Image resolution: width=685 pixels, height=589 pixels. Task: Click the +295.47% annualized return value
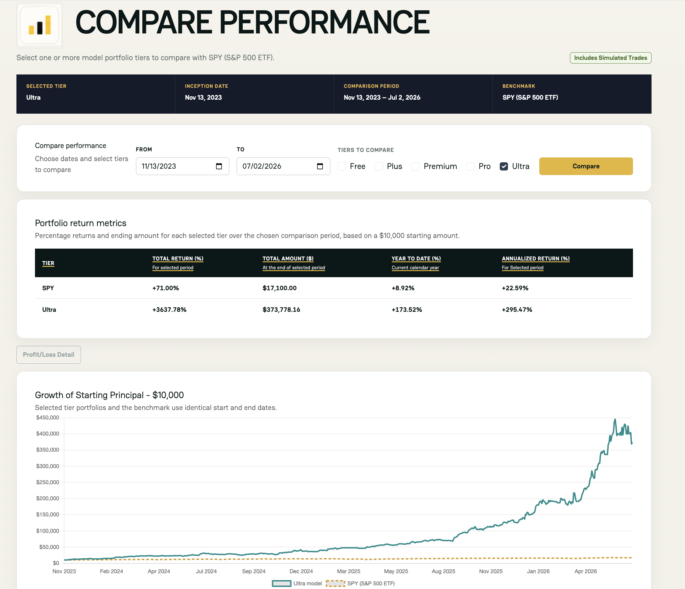click(517, 310)
